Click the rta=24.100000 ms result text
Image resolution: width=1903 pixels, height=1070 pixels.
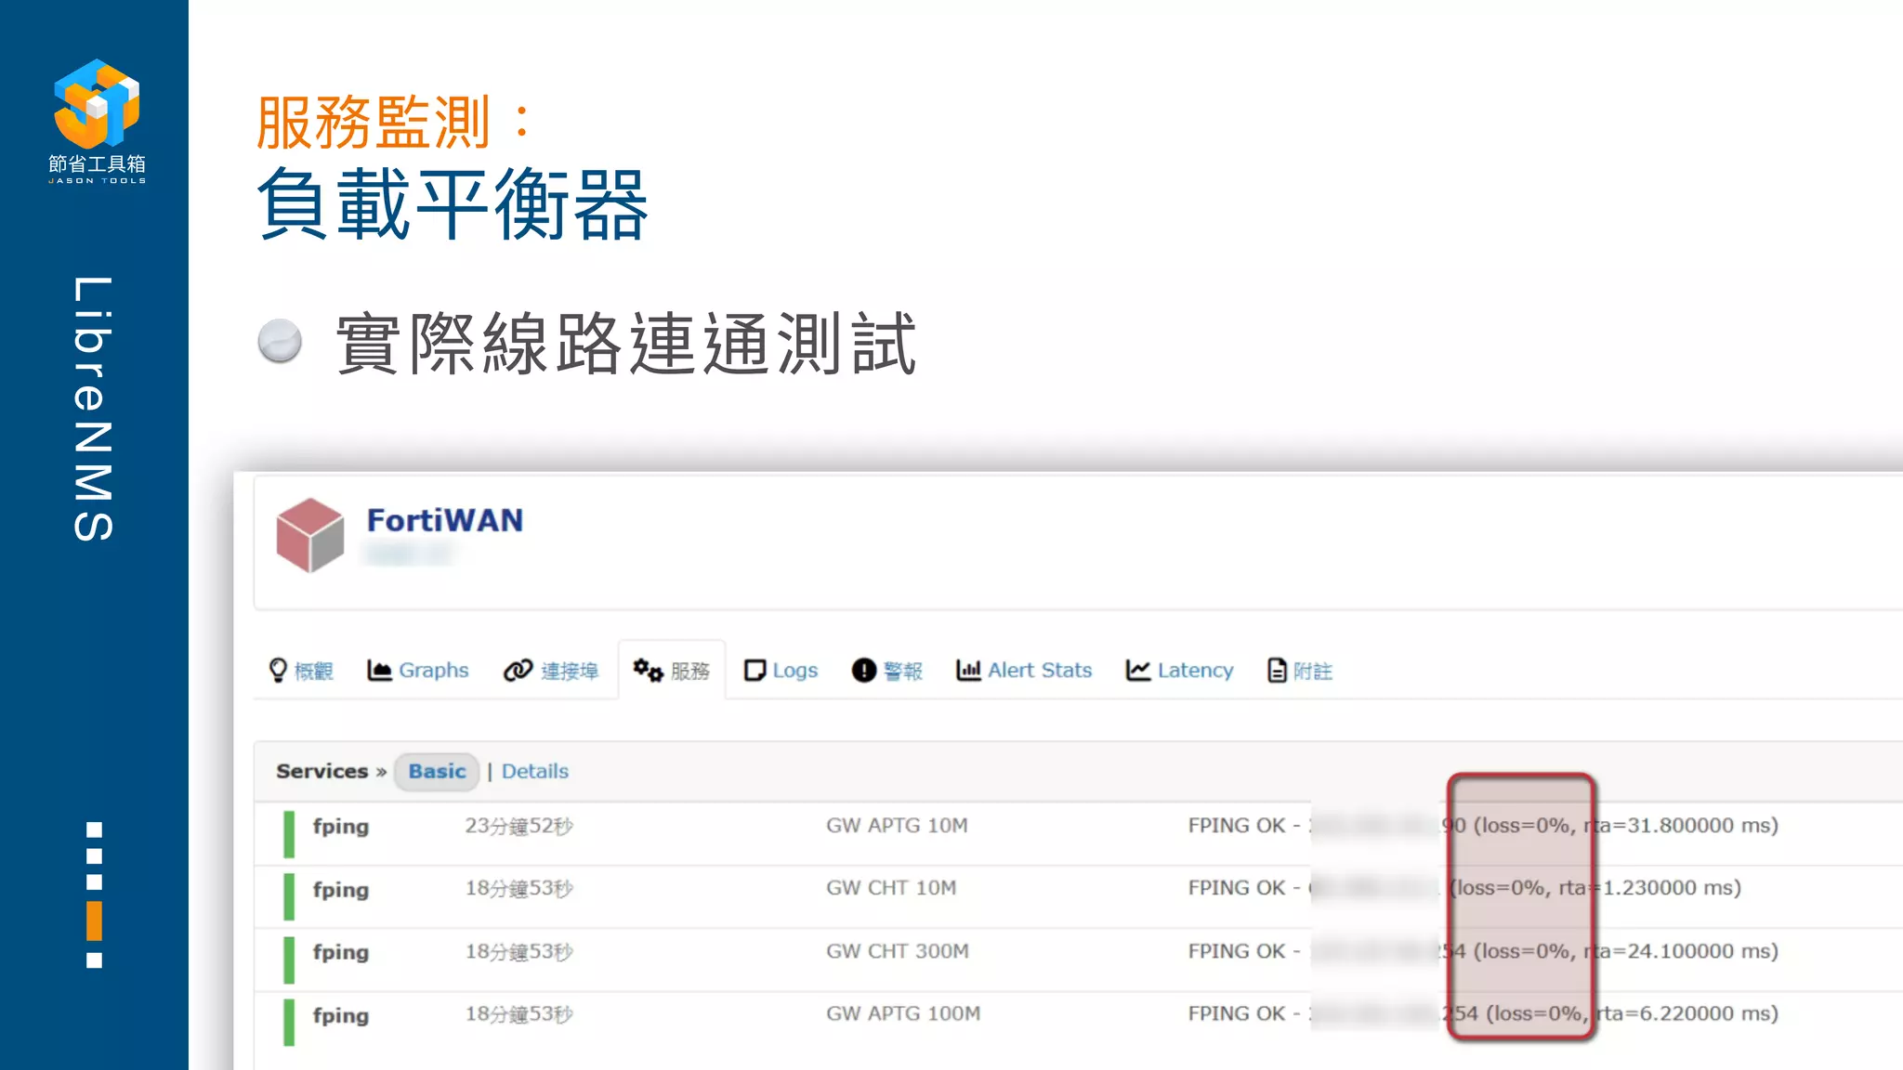[1680, 950]
